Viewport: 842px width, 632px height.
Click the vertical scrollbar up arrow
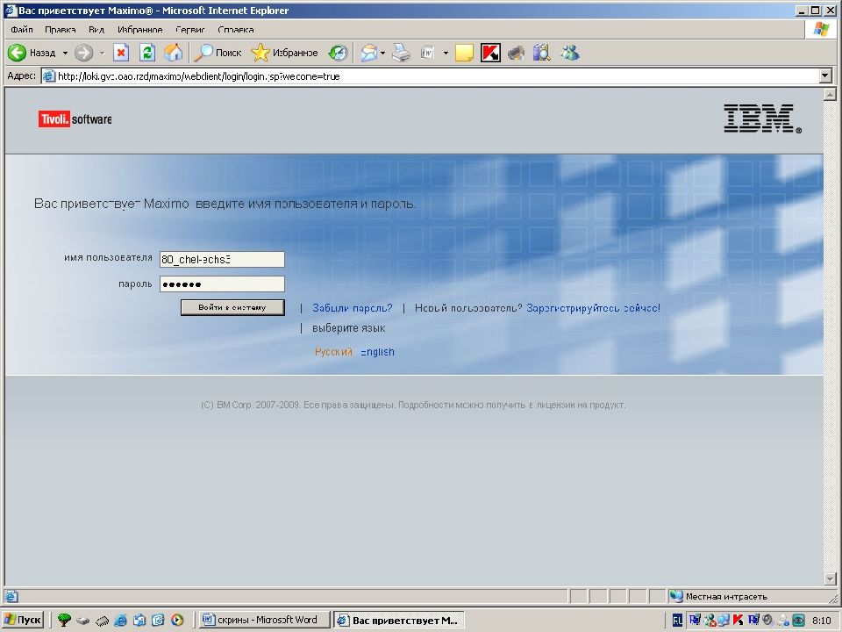click(830, 94)
